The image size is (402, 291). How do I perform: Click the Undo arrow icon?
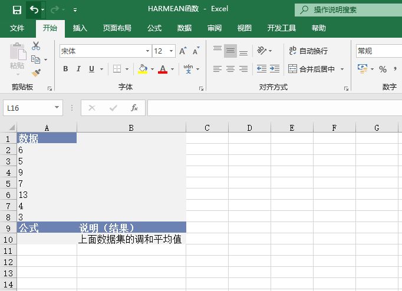[34, 10]
